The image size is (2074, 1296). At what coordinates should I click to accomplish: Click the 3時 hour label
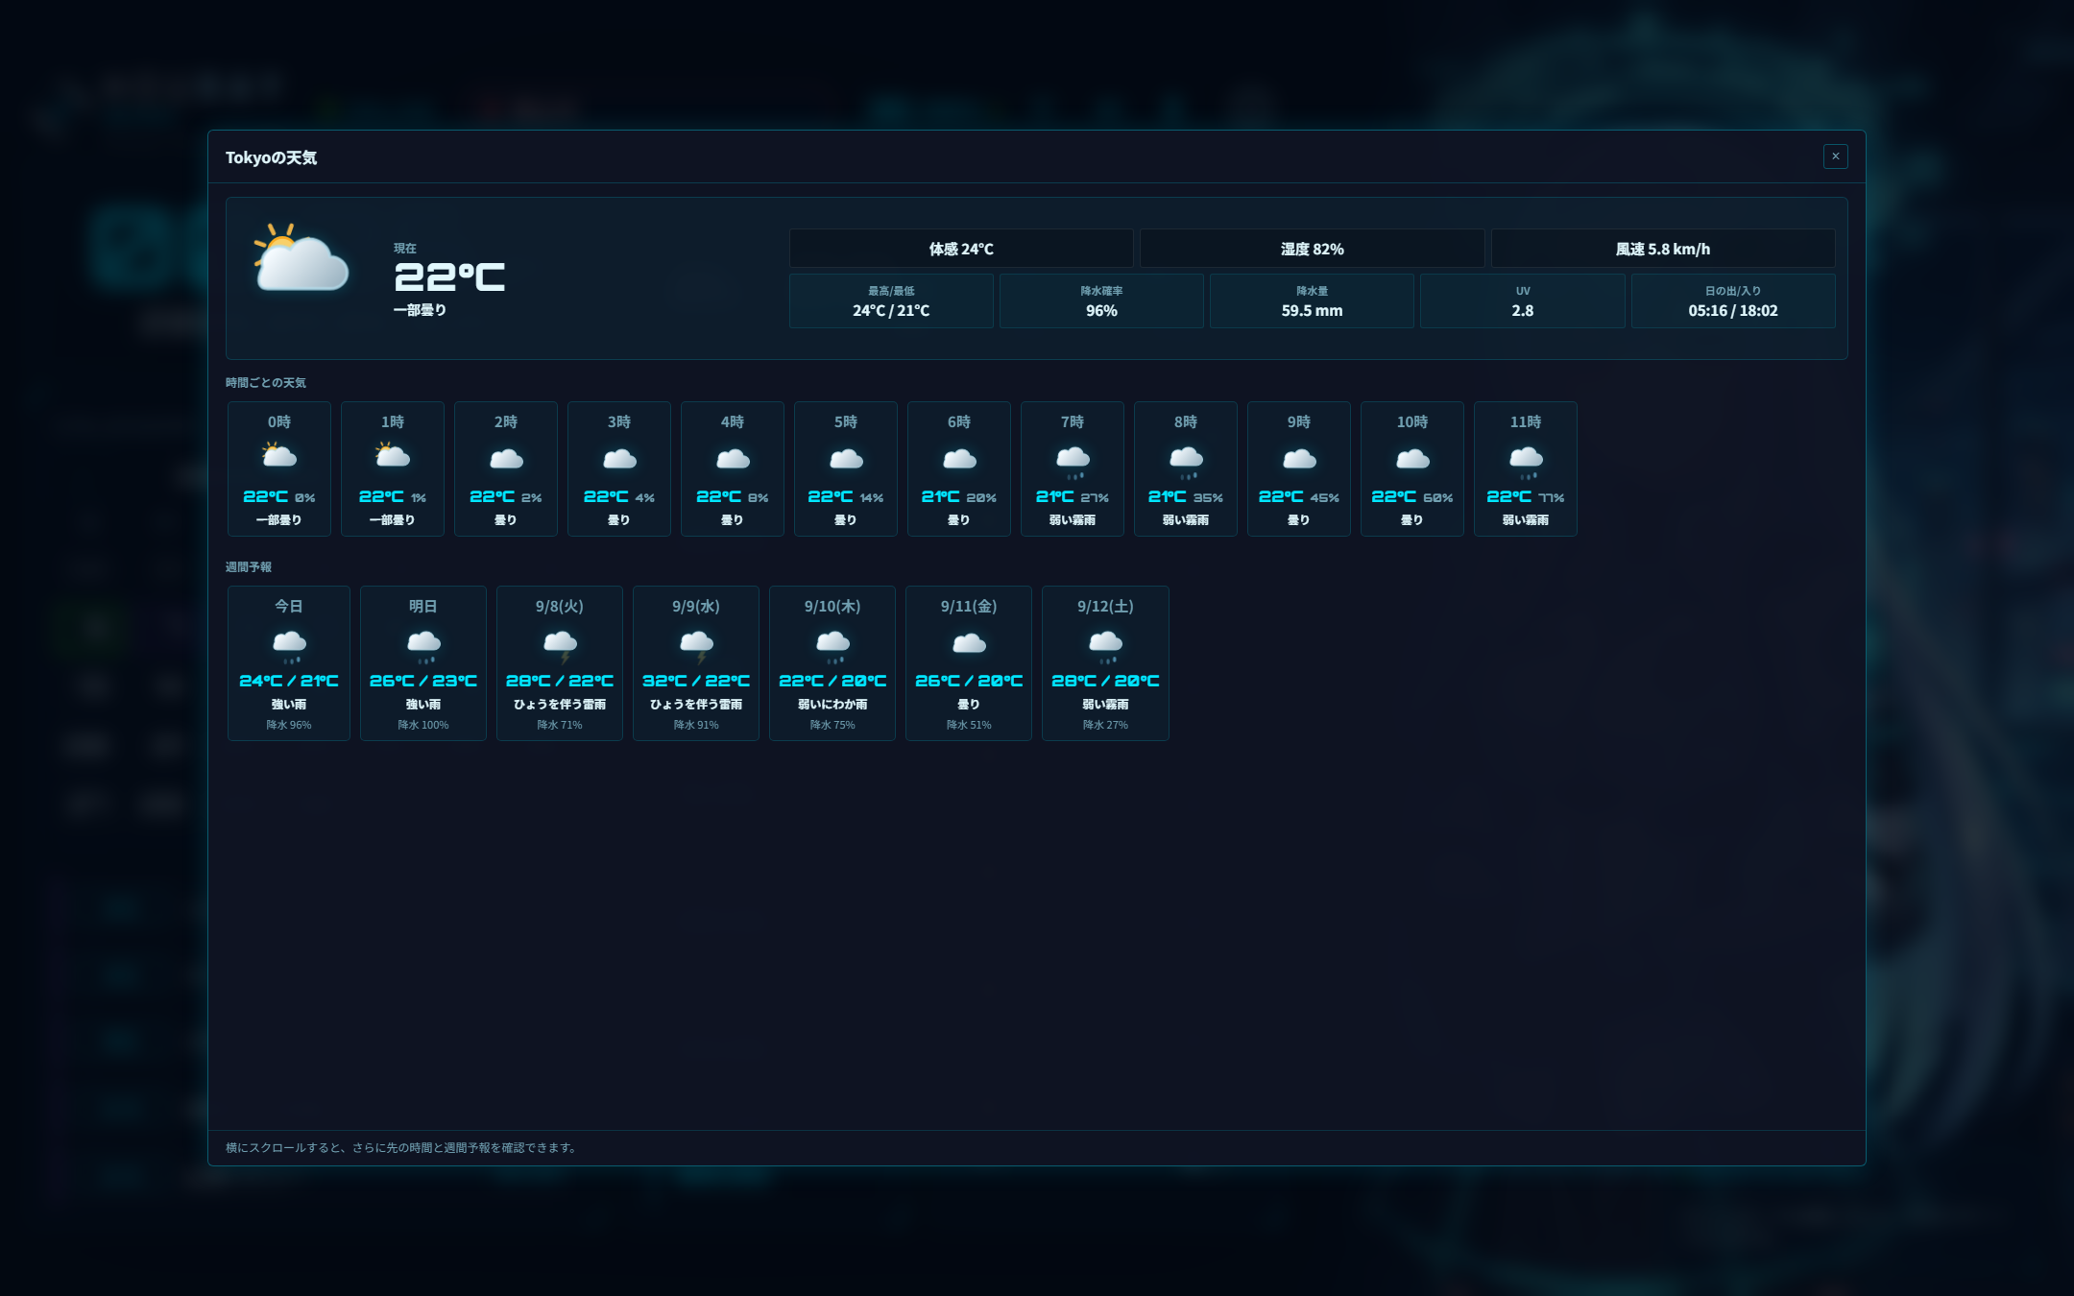pyautogui.click(x=619, y=422)
